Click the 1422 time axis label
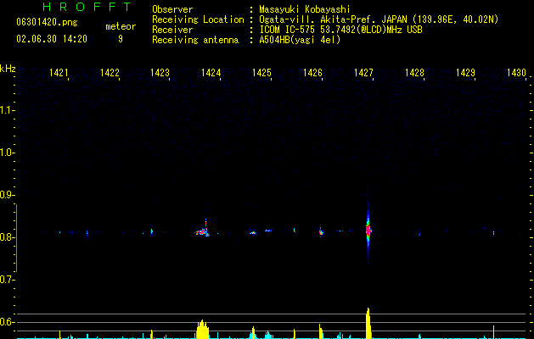The image size is (534, 339). [x=110, y=73]
